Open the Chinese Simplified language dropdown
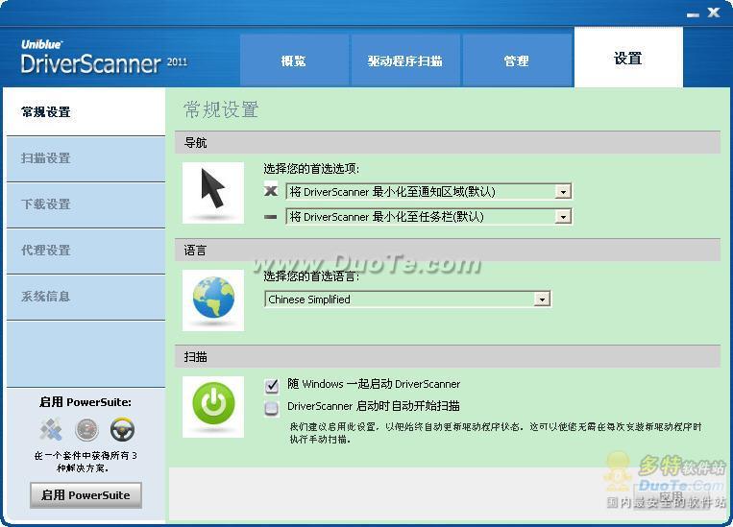 point(408,299)
